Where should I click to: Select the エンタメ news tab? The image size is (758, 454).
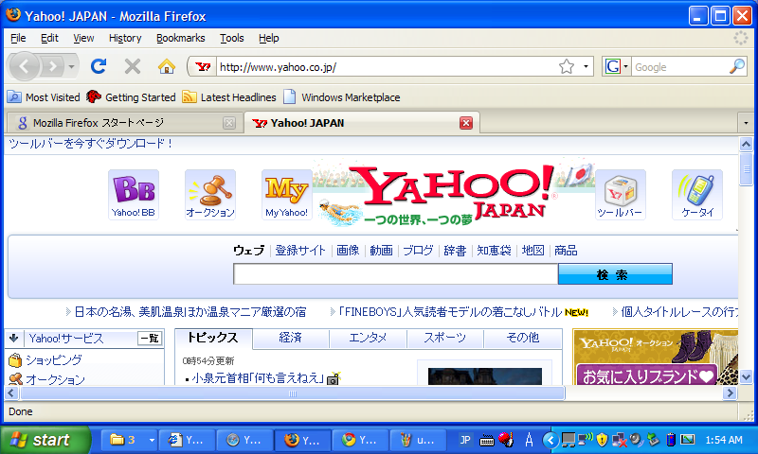(368, 339)
